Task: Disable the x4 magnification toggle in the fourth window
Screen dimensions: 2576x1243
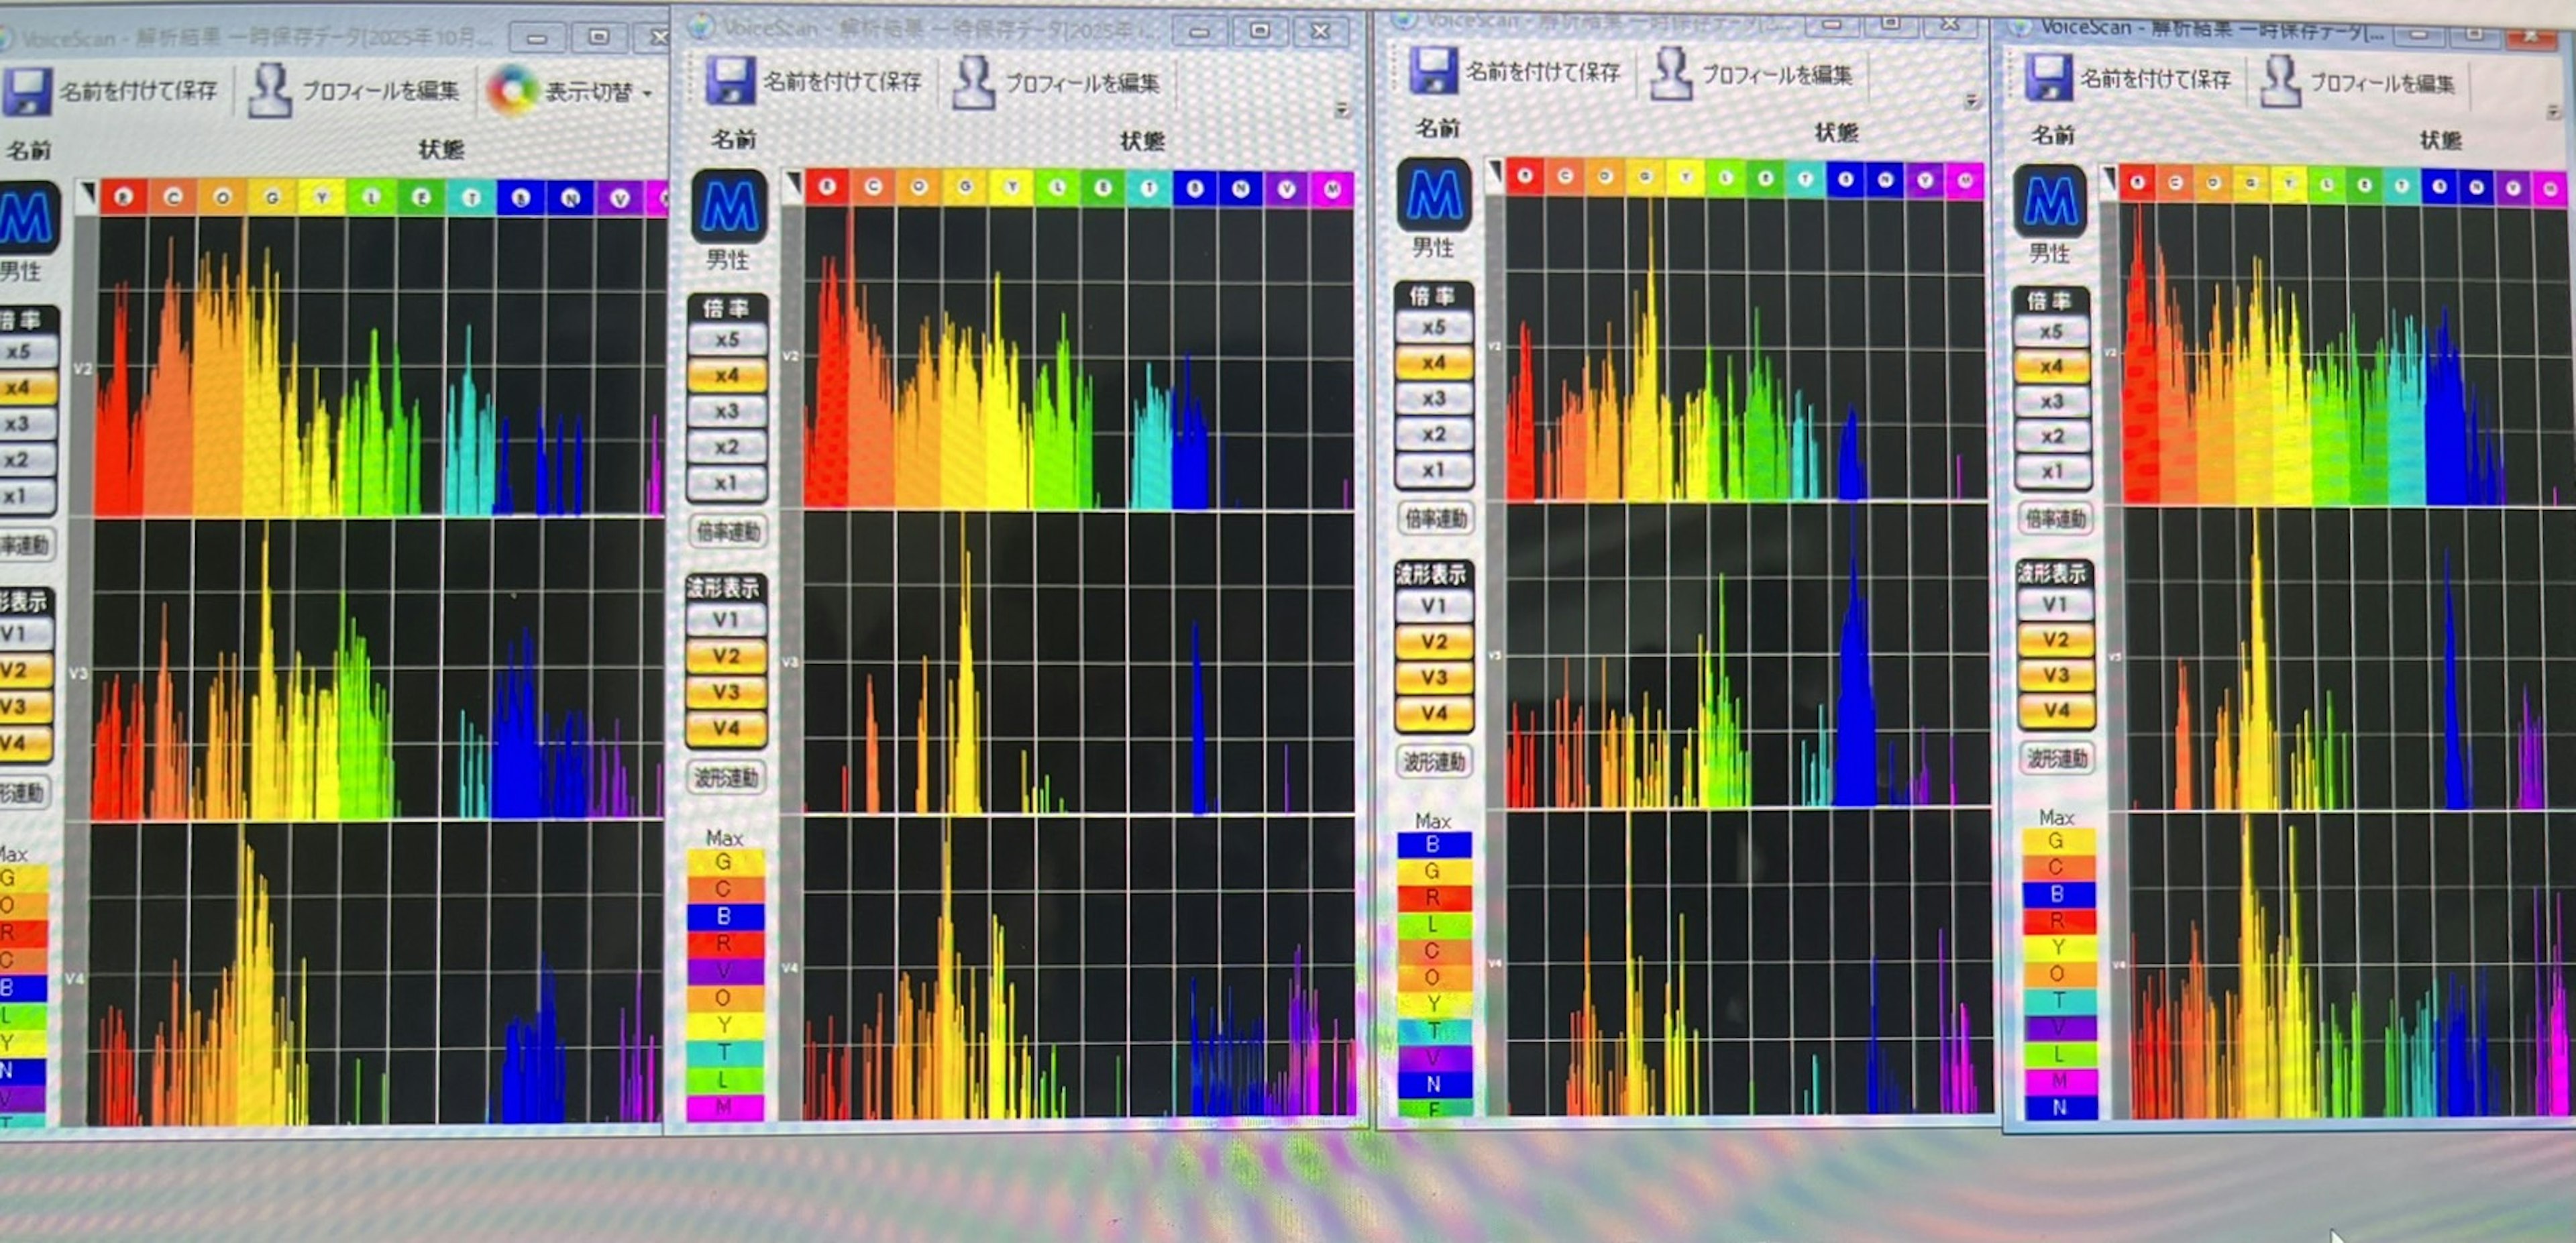Action: (x=2053, y=365)
